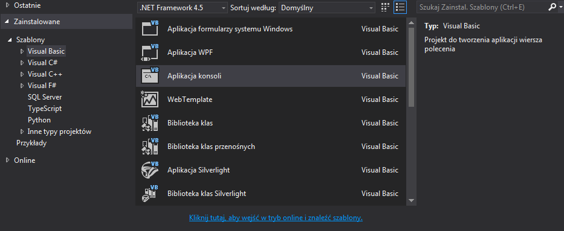564x231 pixels.
Task: Select the Przykłady node
Action: coord(31,143)
